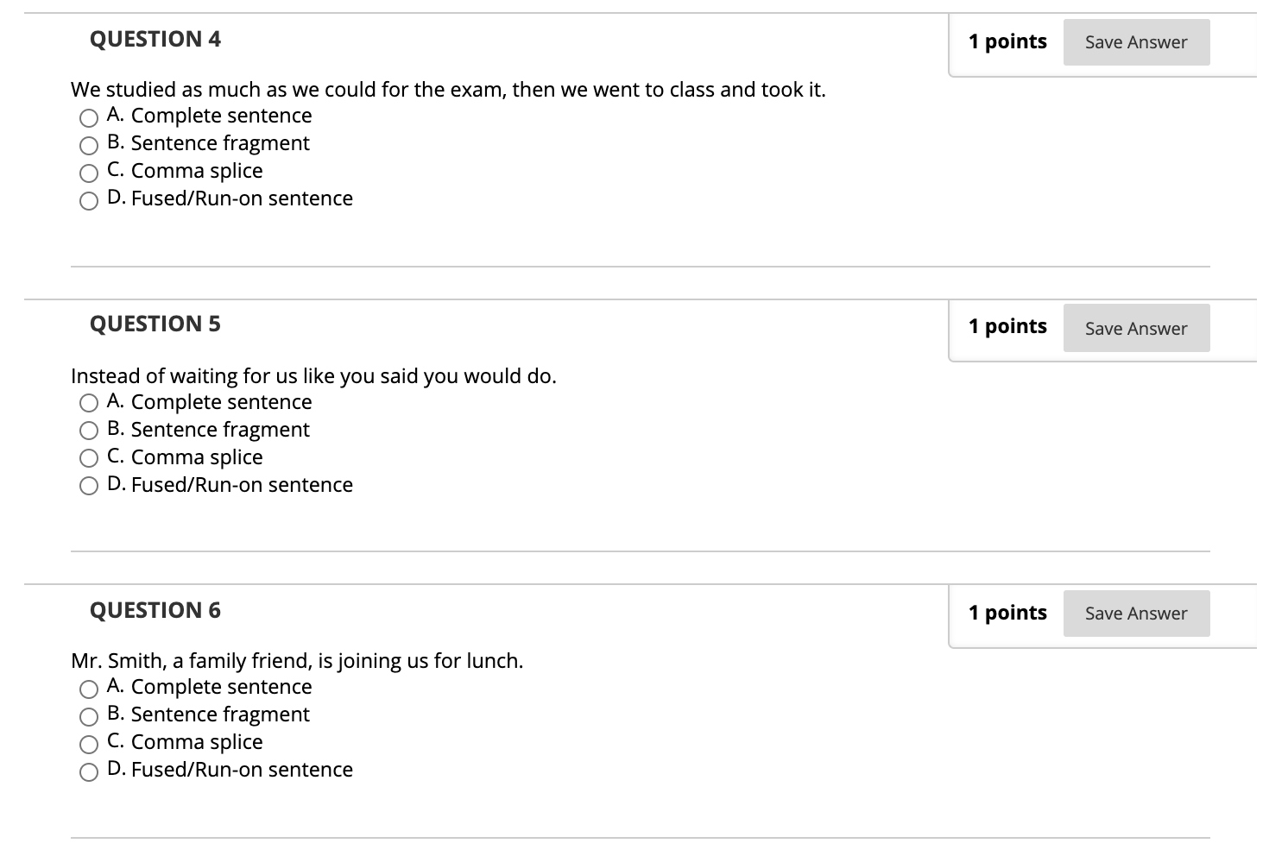Select "Comma splice" for Question 6
The image size is (1288, 856).
89,744
